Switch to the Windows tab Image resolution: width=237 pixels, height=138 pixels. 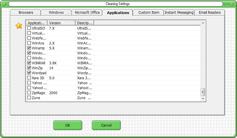56,13
